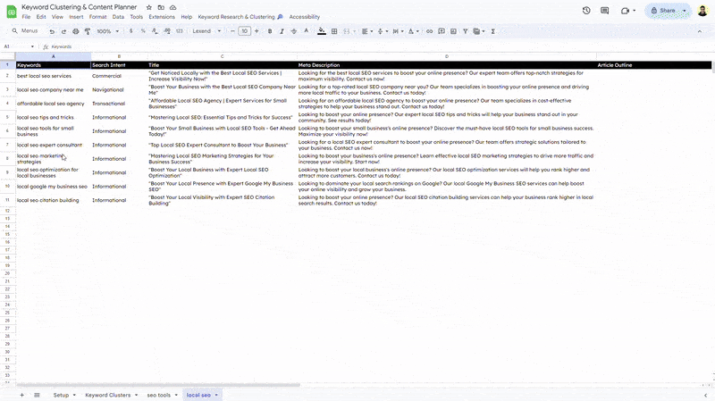Toggle bold formatting
The height and width of the screenshot is (401, 715).
point(270,31)
